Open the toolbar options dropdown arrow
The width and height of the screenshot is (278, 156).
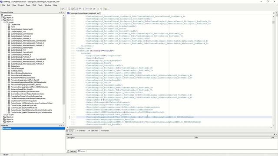[108, 9]
